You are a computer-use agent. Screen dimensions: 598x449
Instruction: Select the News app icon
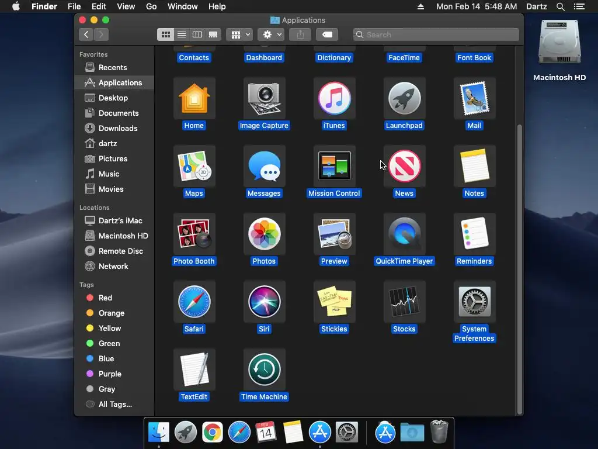(x=404, y=166)
